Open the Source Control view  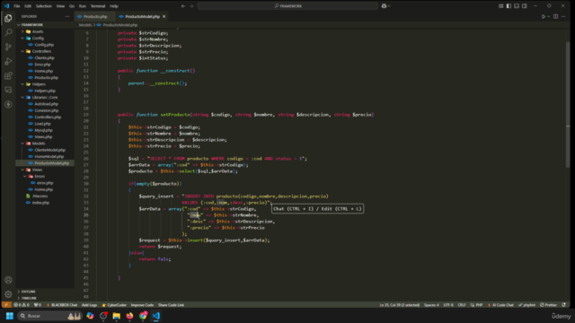pyautogui.click(x=8, y=47)
